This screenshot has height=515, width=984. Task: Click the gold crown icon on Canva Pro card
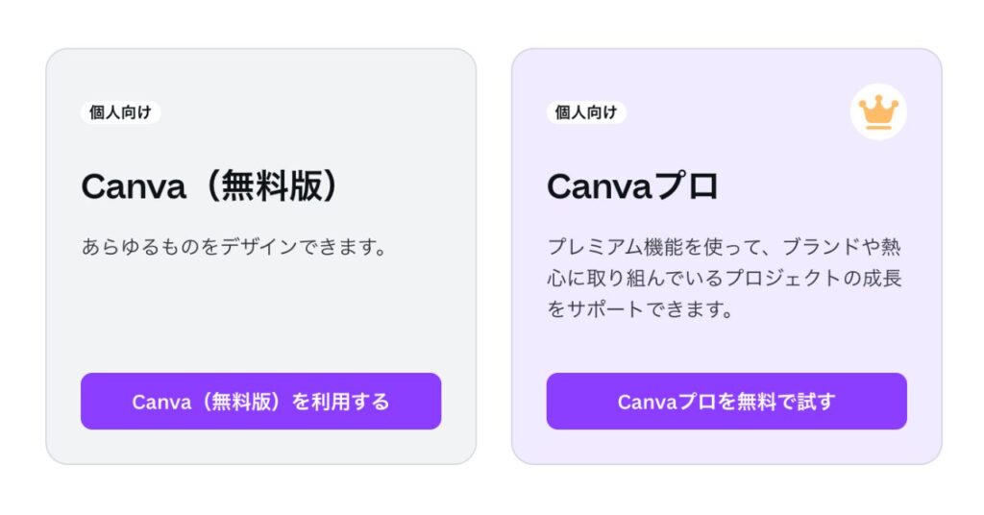[x=878, y=111]
